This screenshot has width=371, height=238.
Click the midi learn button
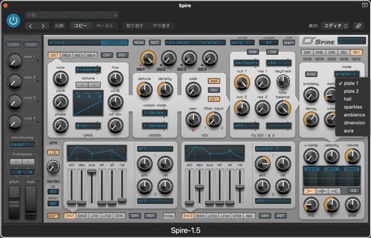click(x=289, y=43)
